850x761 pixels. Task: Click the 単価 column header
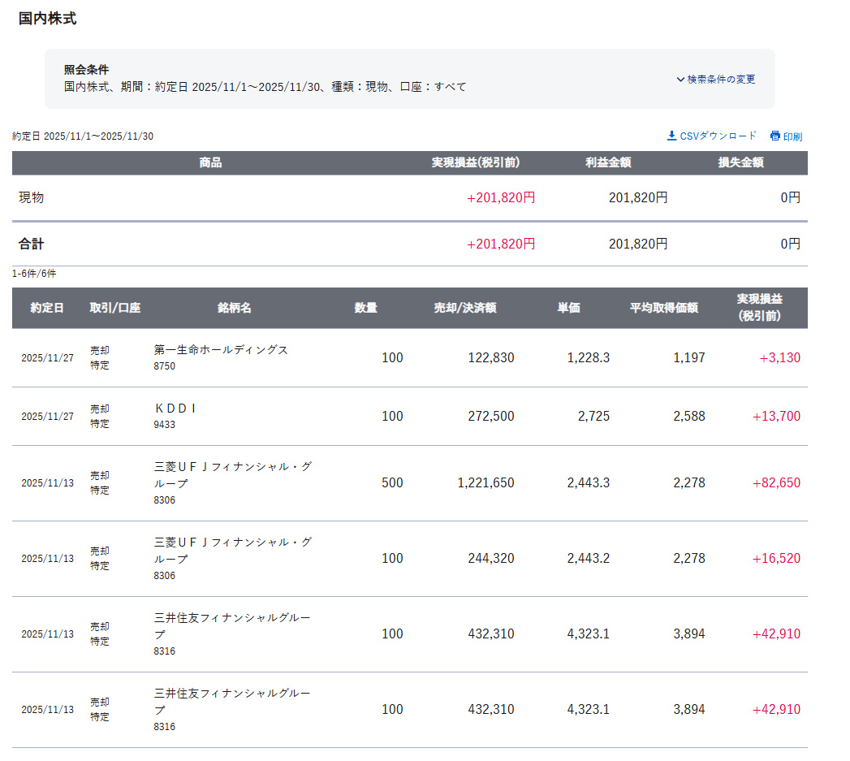568,308
